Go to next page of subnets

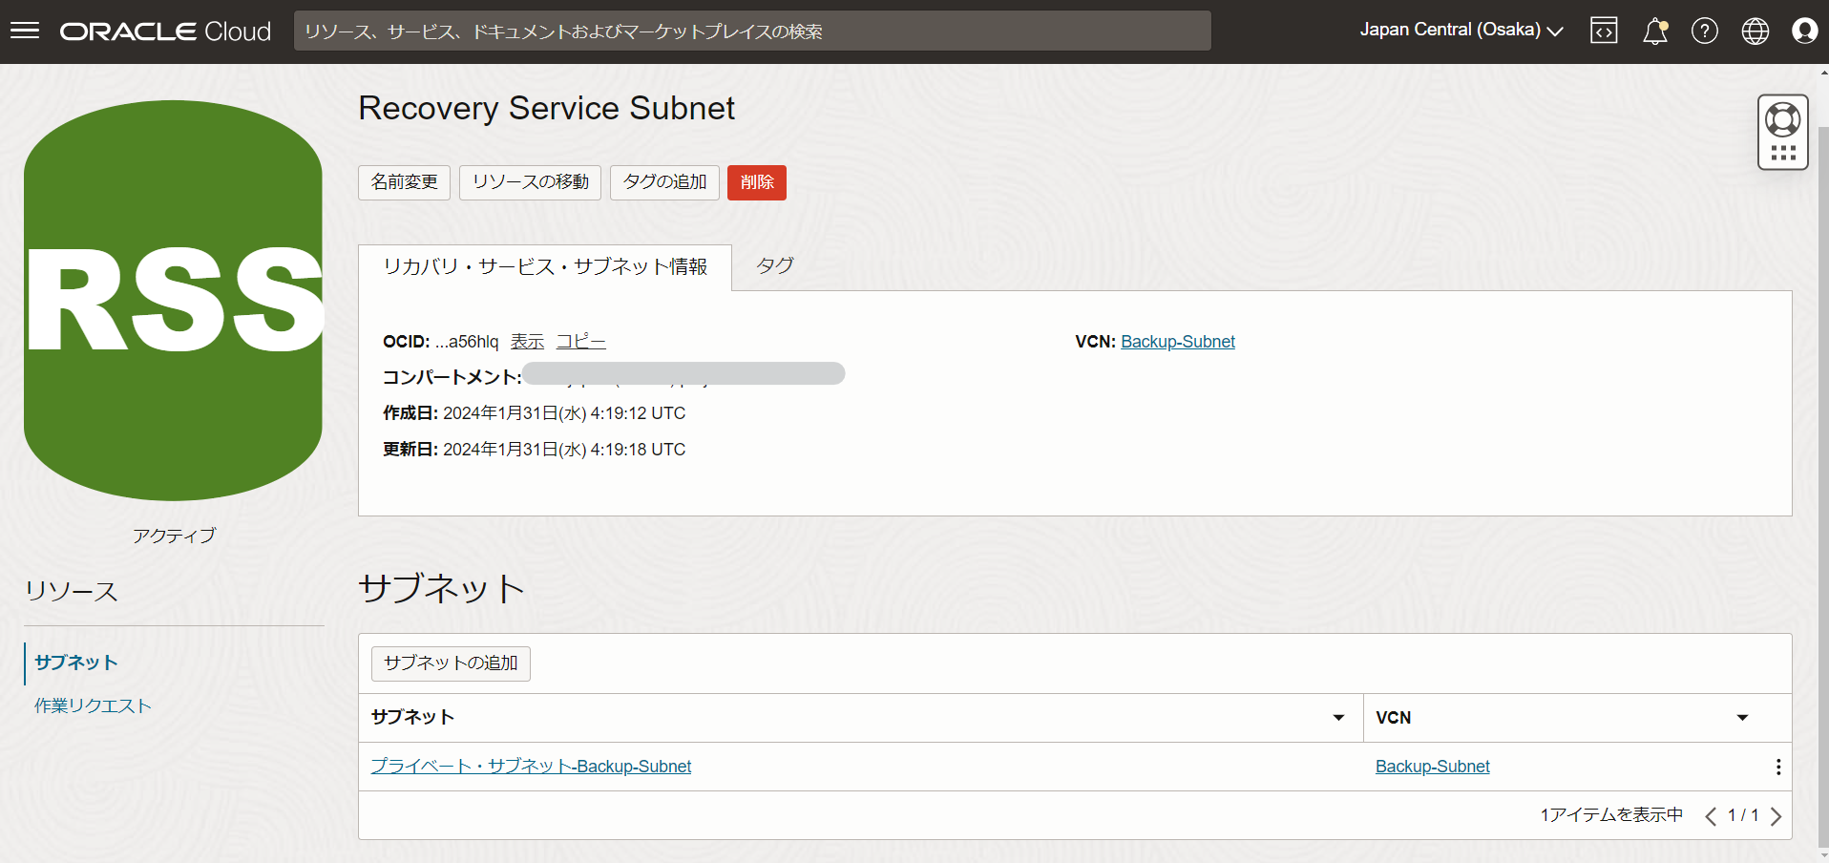(x=1776, y=816)
